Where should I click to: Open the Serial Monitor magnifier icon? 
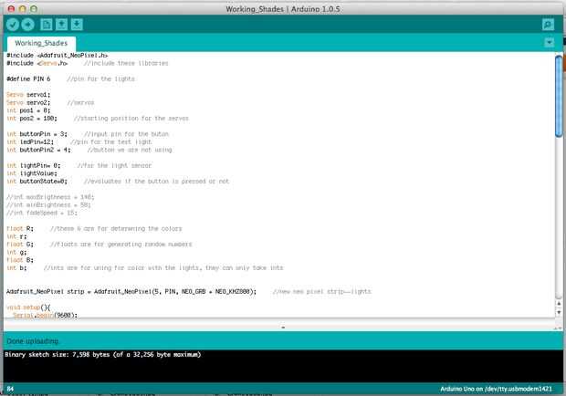pos(548,25)
